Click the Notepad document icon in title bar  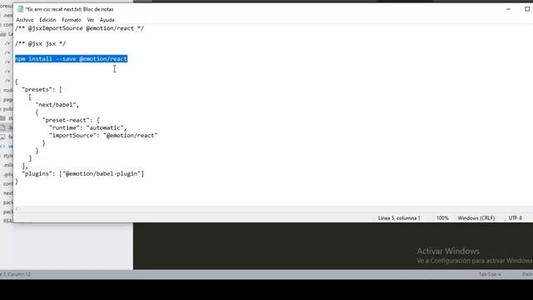[x=20, y=9]
